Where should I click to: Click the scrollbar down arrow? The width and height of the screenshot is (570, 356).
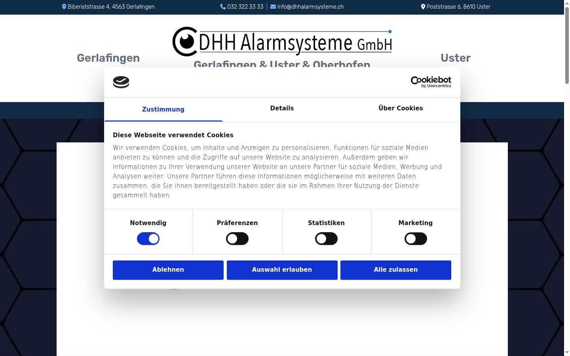click(x=567, y=353)
